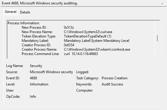Click the Mandatory Label field name

point(35,41)
